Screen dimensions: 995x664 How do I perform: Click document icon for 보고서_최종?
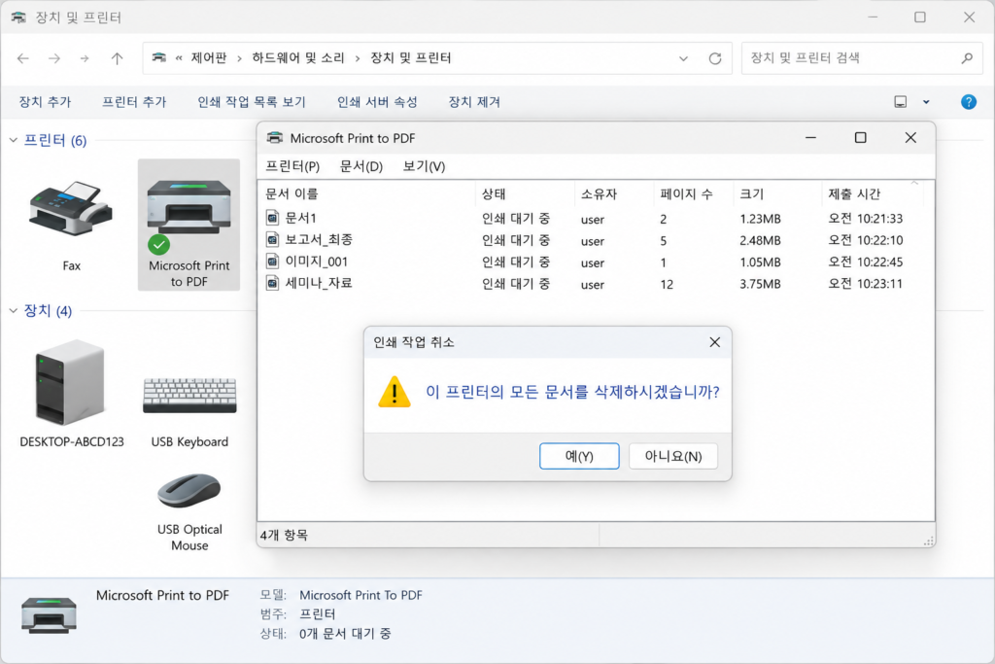272,239
